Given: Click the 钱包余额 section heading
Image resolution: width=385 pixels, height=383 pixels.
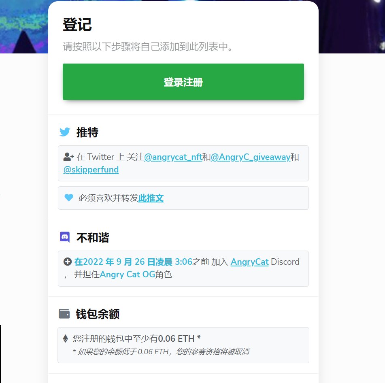Looking at the screenshot, I should (x=98, y=314).
